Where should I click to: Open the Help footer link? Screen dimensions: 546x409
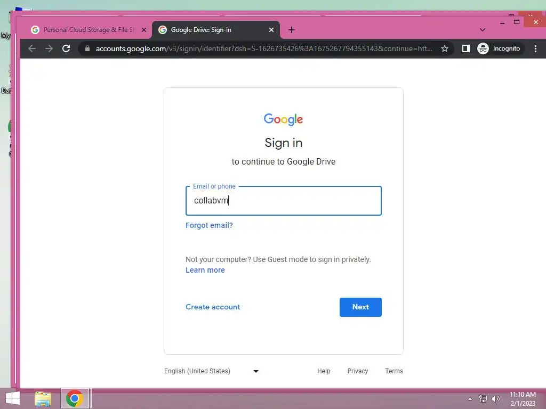coord(324,371)
